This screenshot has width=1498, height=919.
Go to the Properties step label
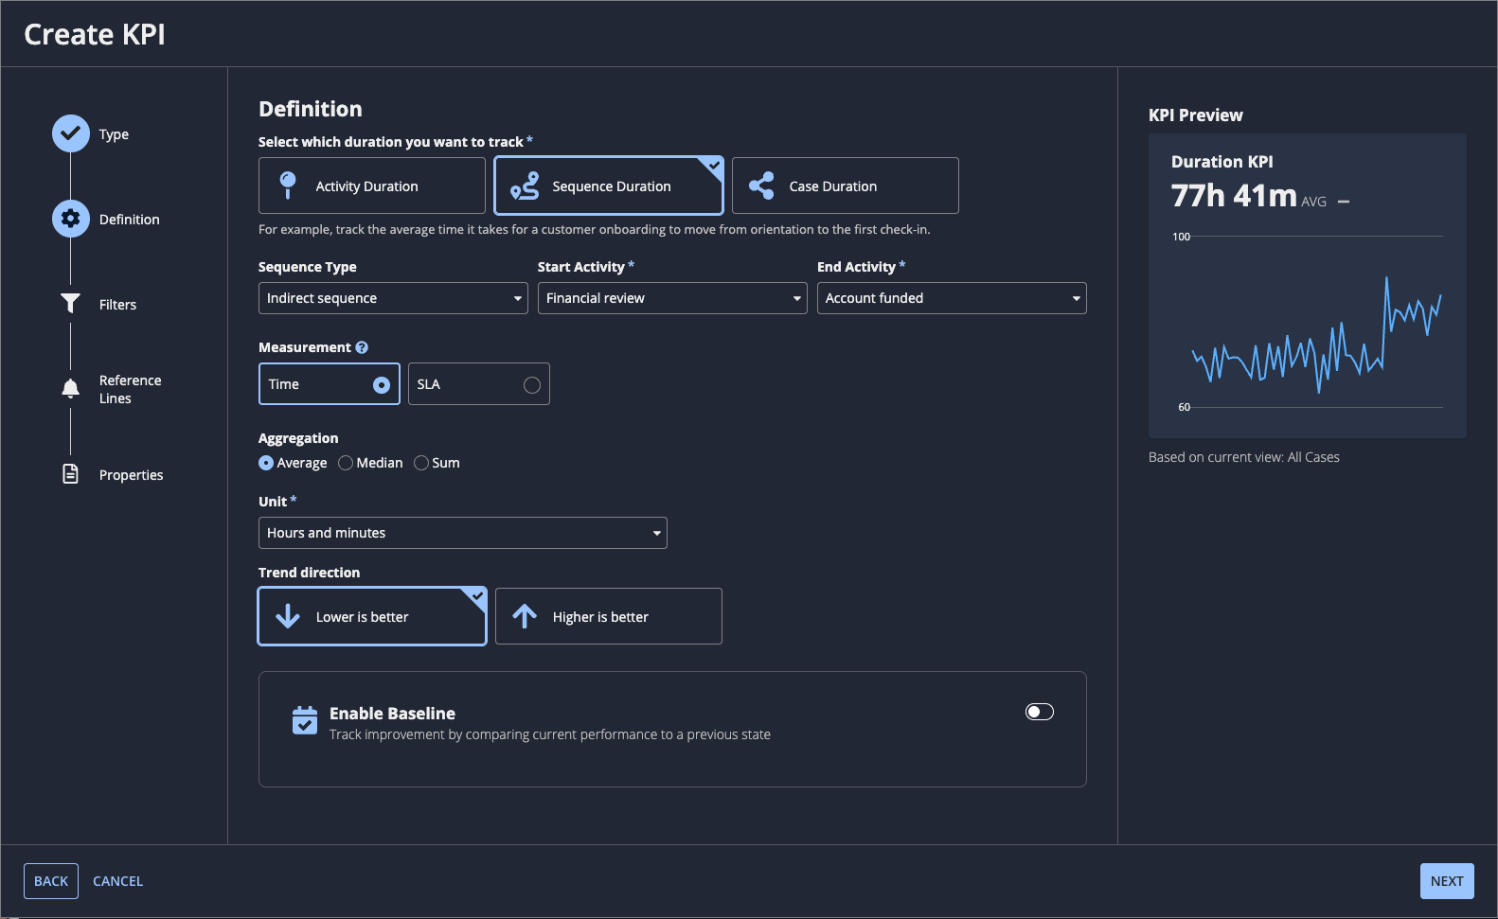click(x=131, y=475)
